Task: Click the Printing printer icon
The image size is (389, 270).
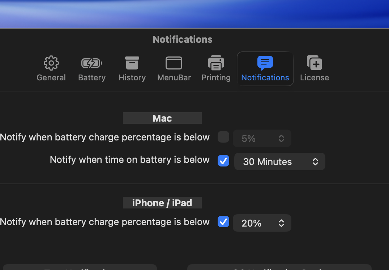Action: coord(216,63)
